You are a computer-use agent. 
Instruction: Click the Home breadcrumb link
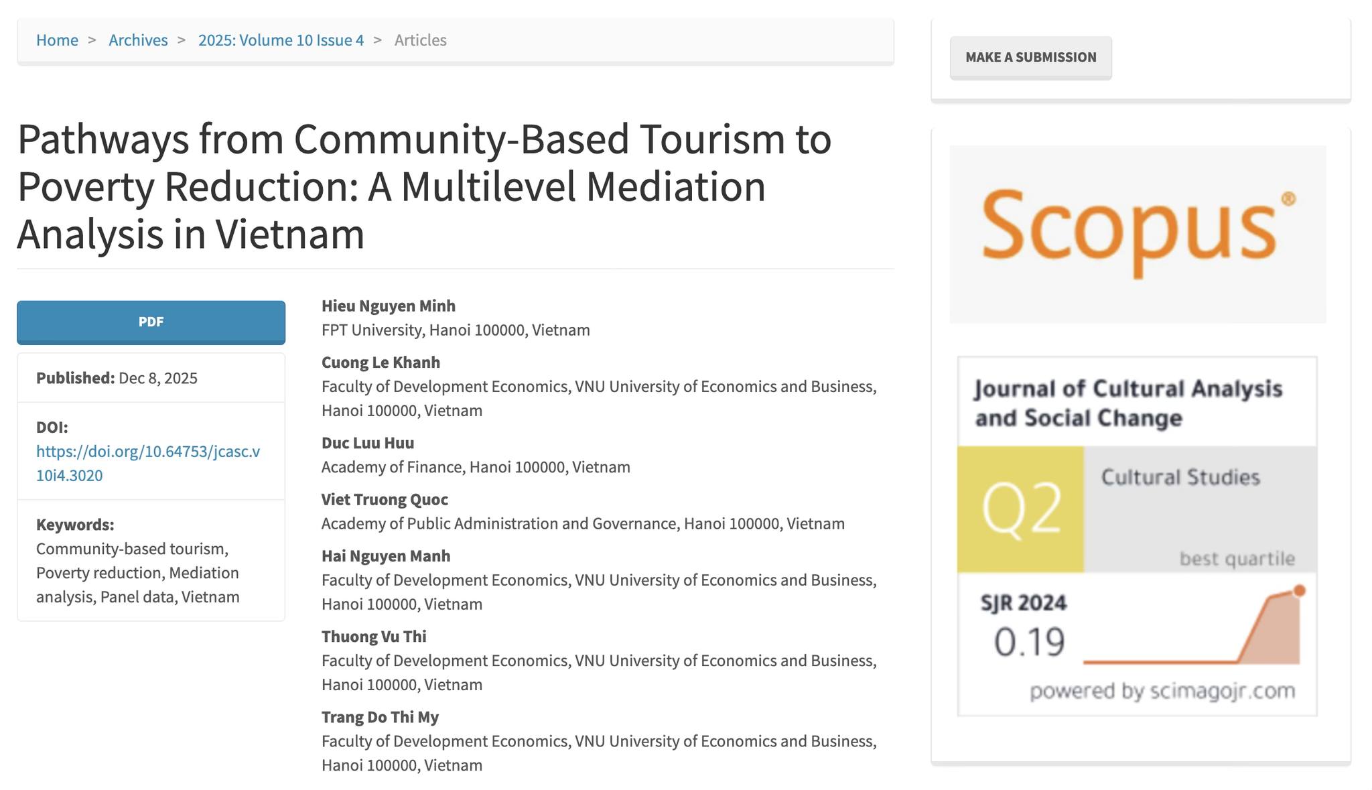[x=57, y=40]
